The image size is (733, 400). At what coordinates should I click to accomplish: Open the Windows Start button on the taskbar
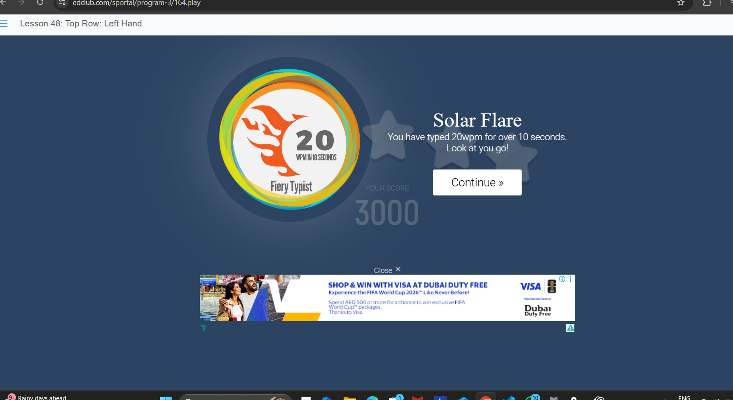pyautogui.click(x=166, y=398)
